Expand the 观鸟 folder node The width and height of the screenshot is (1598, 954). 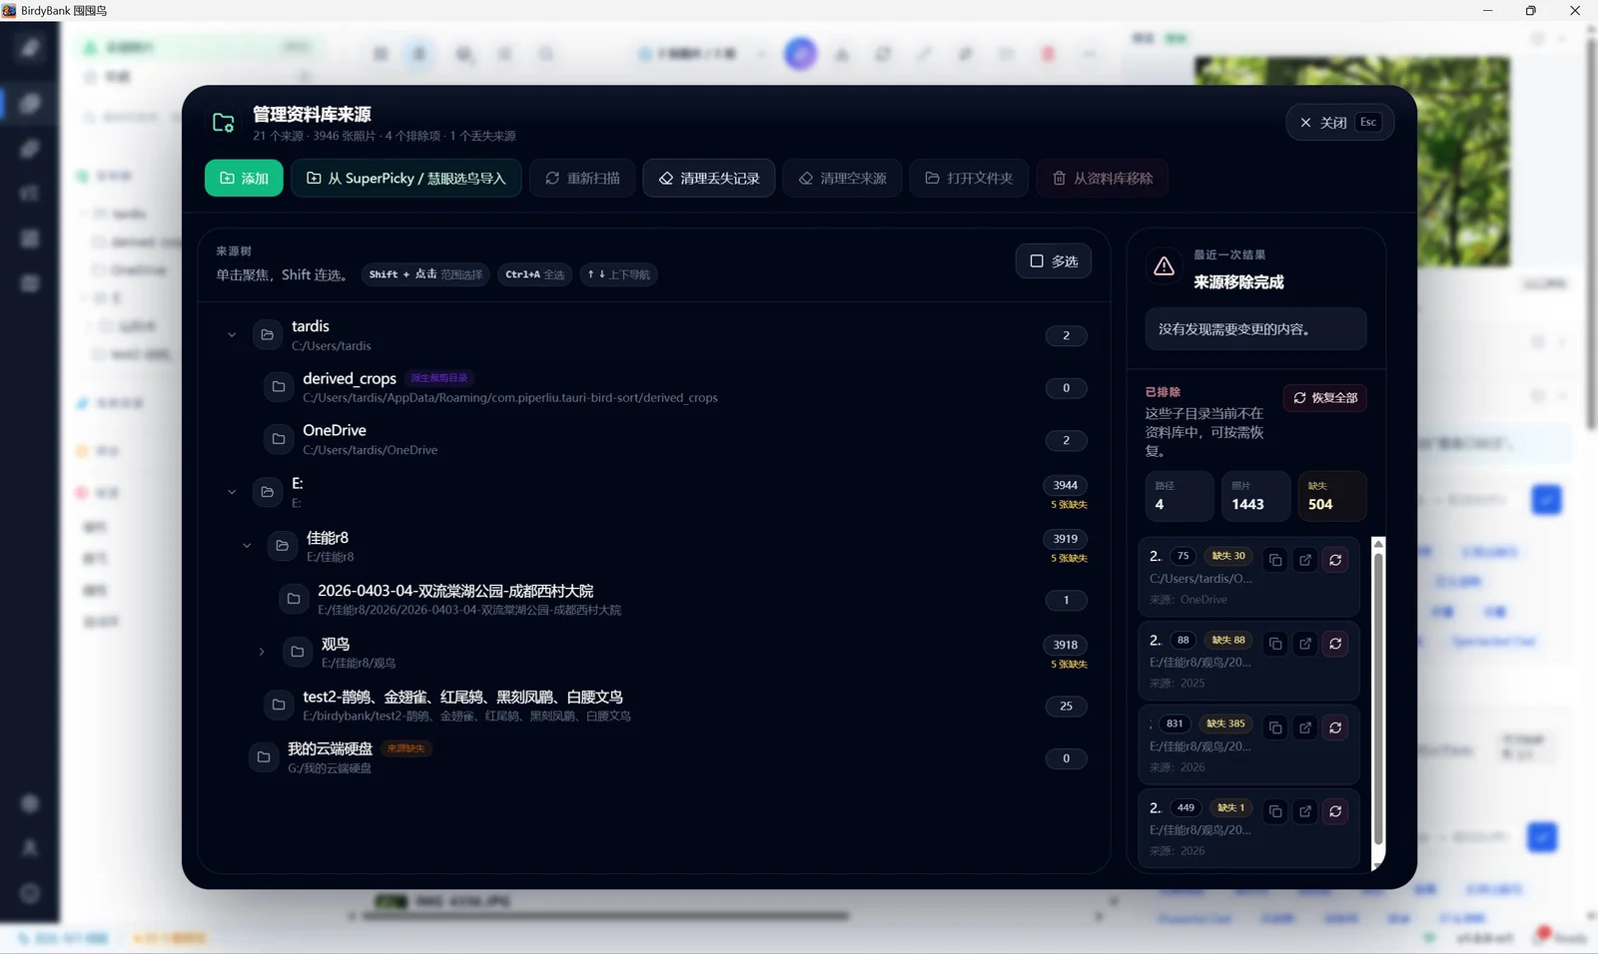(262, 652)
